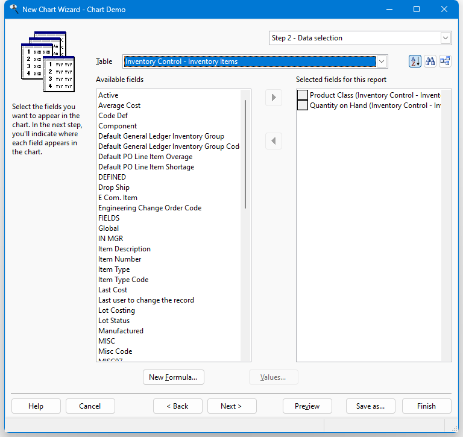This screenshot has width=463, height=437.
Task: Click the Available fields vertical scrollbar
Action: click(x=245, y=154)
